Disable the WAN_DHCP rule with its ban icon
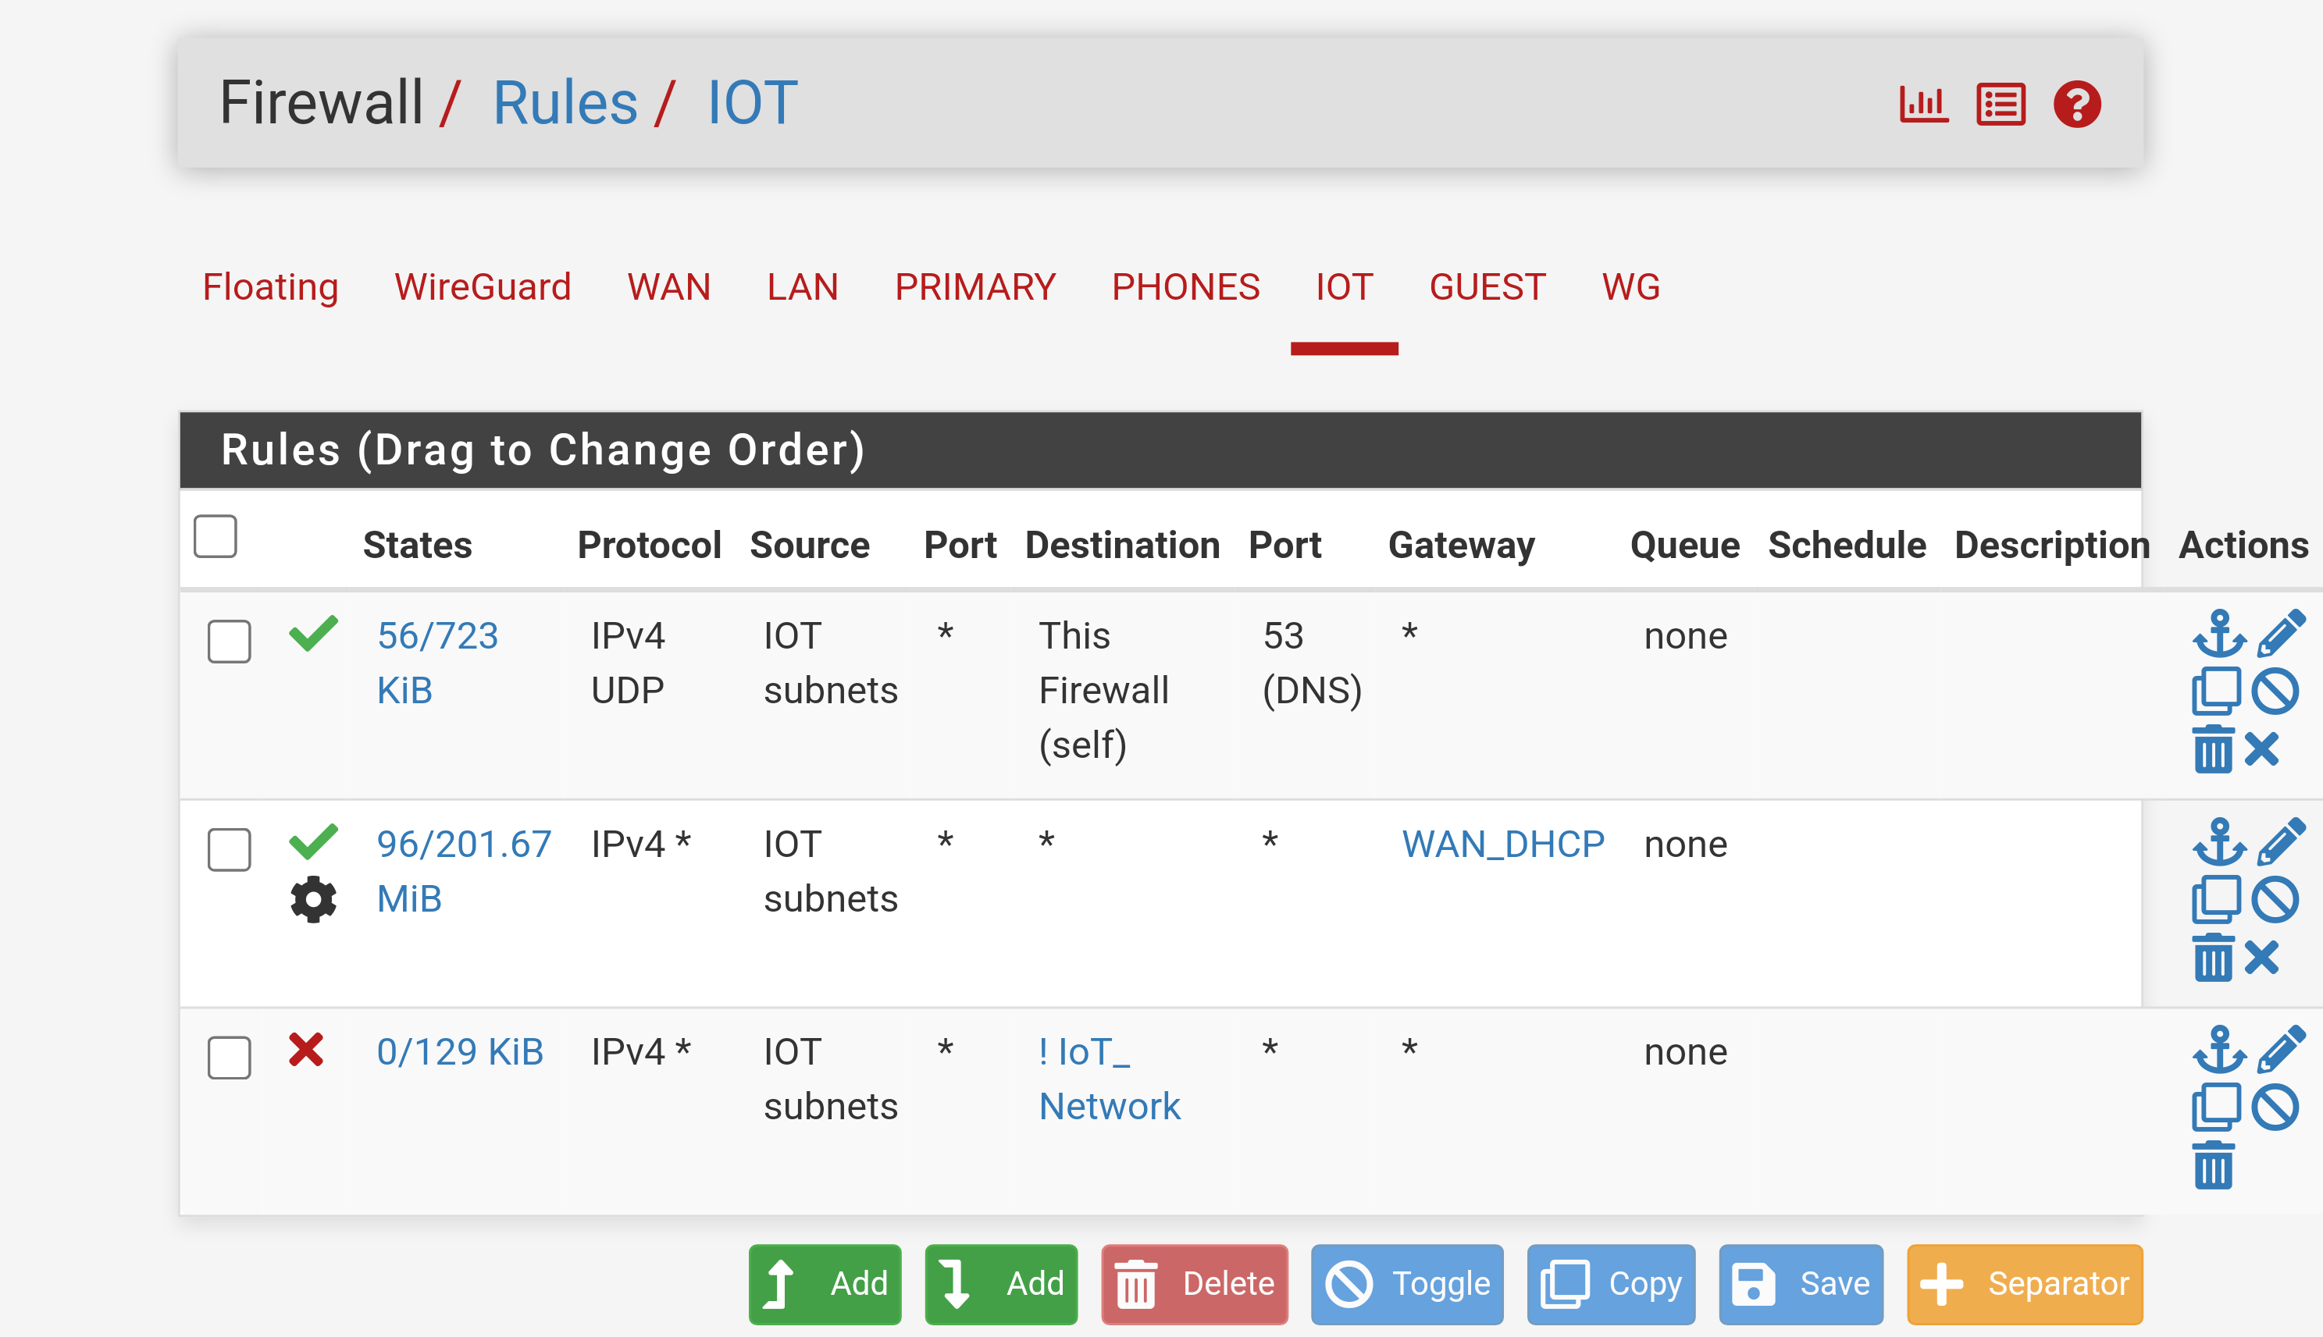Image resolution: width=2323 pixels, height=1337 pixels. [2275, 900]
